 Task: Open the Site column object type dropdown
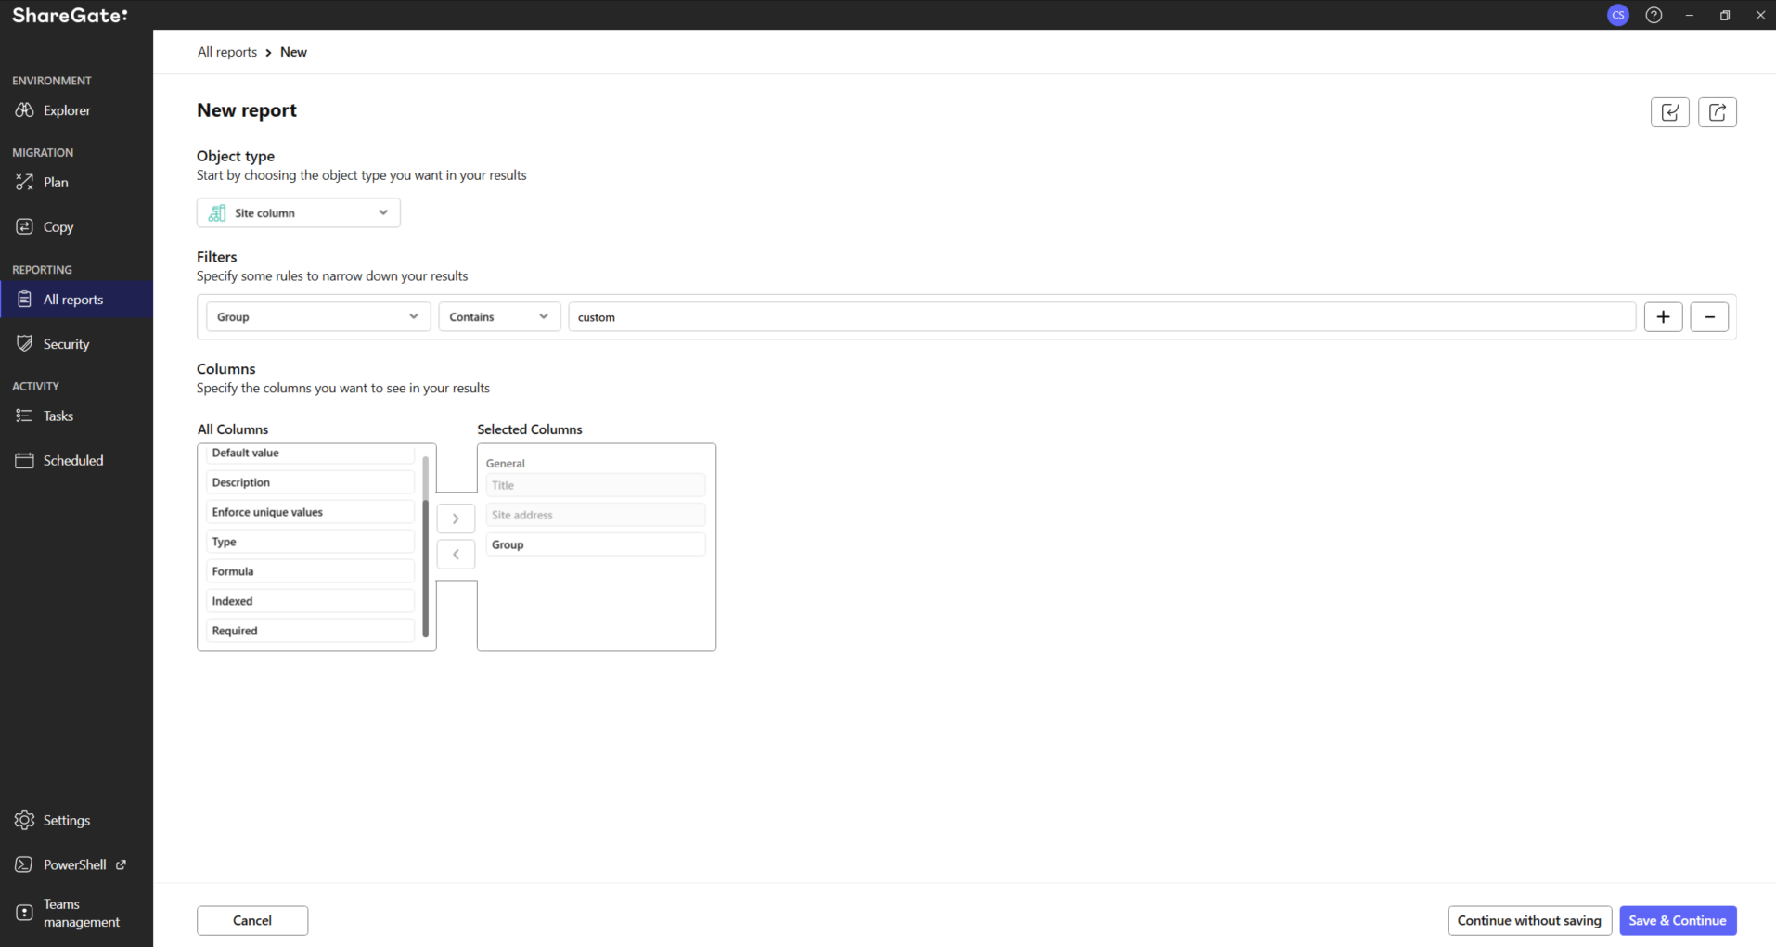(299, 213)
